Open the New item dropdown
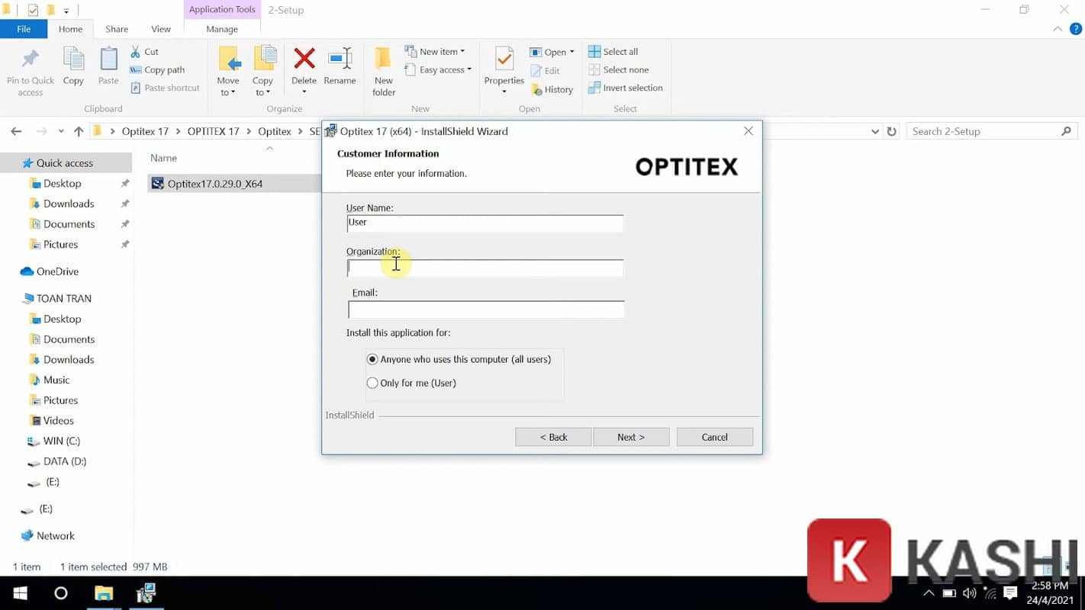1085x610 pixels. tap(437, 51)
